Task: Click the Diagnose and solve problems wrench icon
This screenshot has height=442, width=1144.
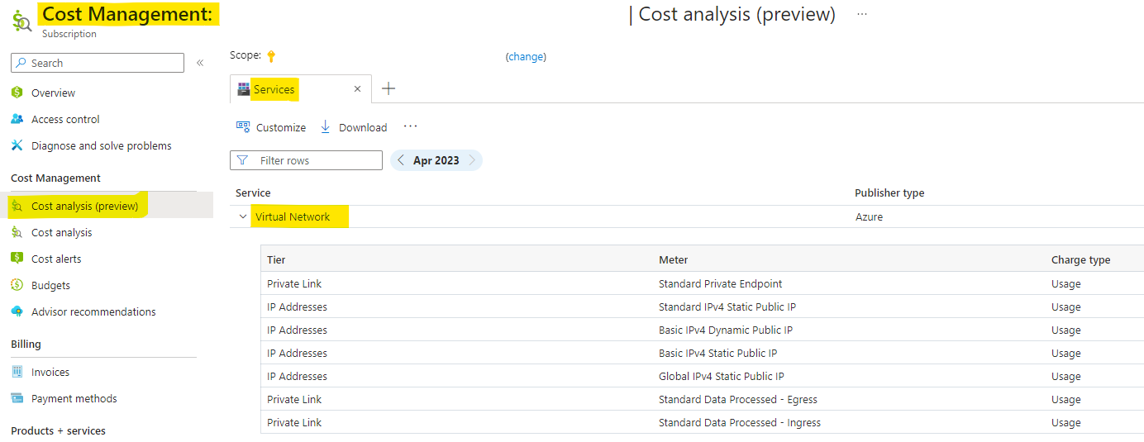Action: (x=17, y=145)
